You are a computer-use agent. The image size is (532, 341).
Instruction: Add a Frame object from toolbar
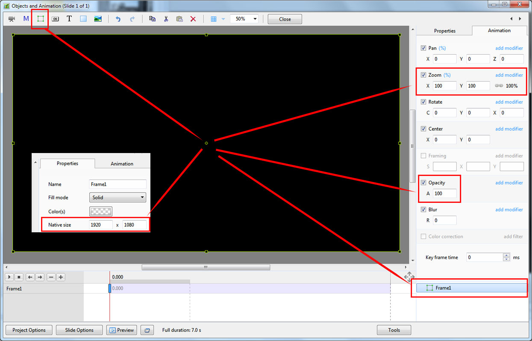pos(41,19)
